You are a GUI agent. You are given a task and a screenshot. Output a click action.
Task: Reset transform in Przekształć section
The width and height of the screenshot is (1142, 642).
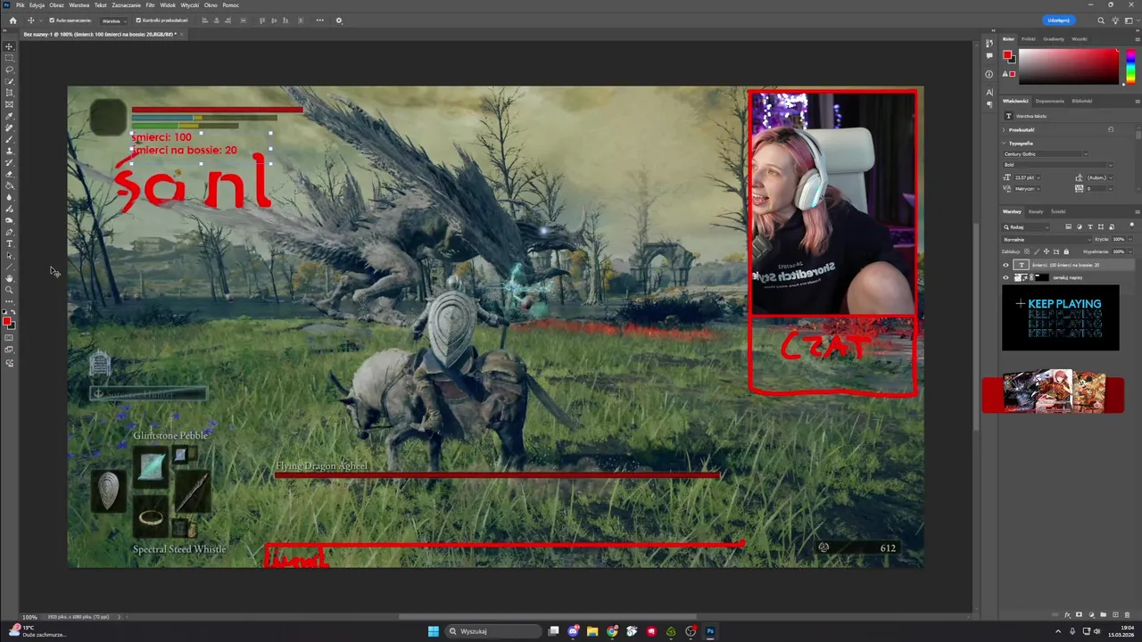1111,130
